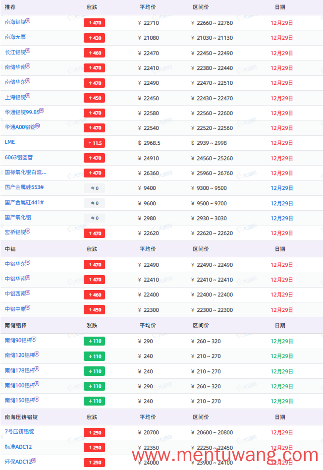
Task: Open the 中铝中原 link
Action: click(15, 309)
